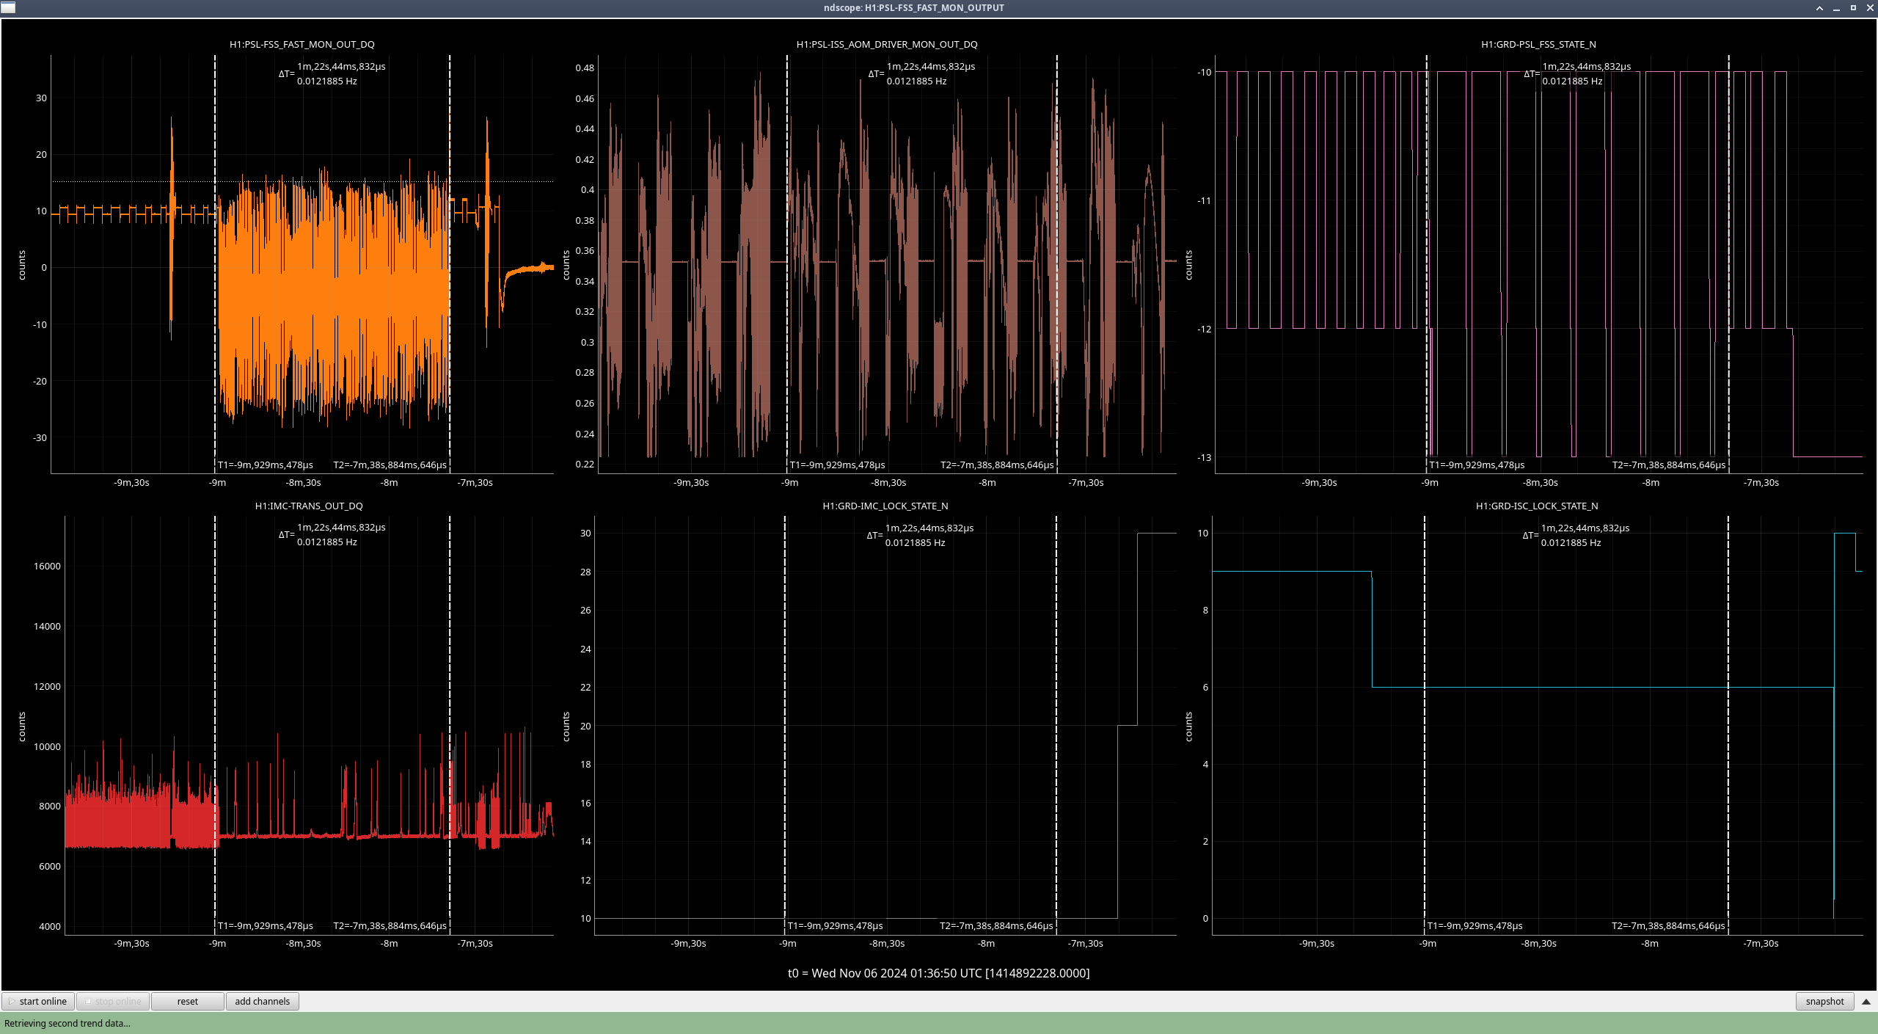Screen dimensions: 1878x1034
Task: Click the ΔT readout in the ISC_LOCK_STATE_N plot
Action: 1576,535
